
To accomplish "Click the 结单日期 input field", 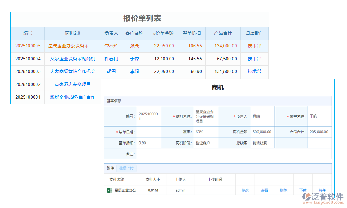I will 149,132.
